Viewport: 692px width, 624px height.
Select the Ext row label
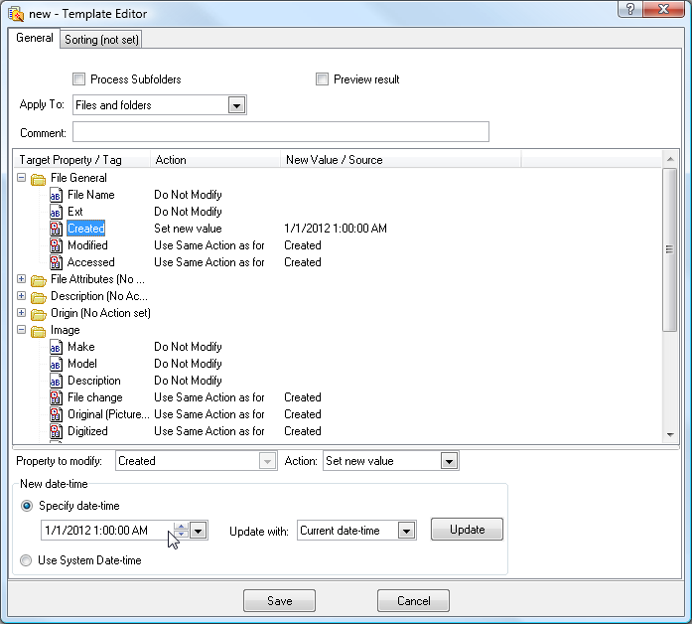[x=75, y=212]
